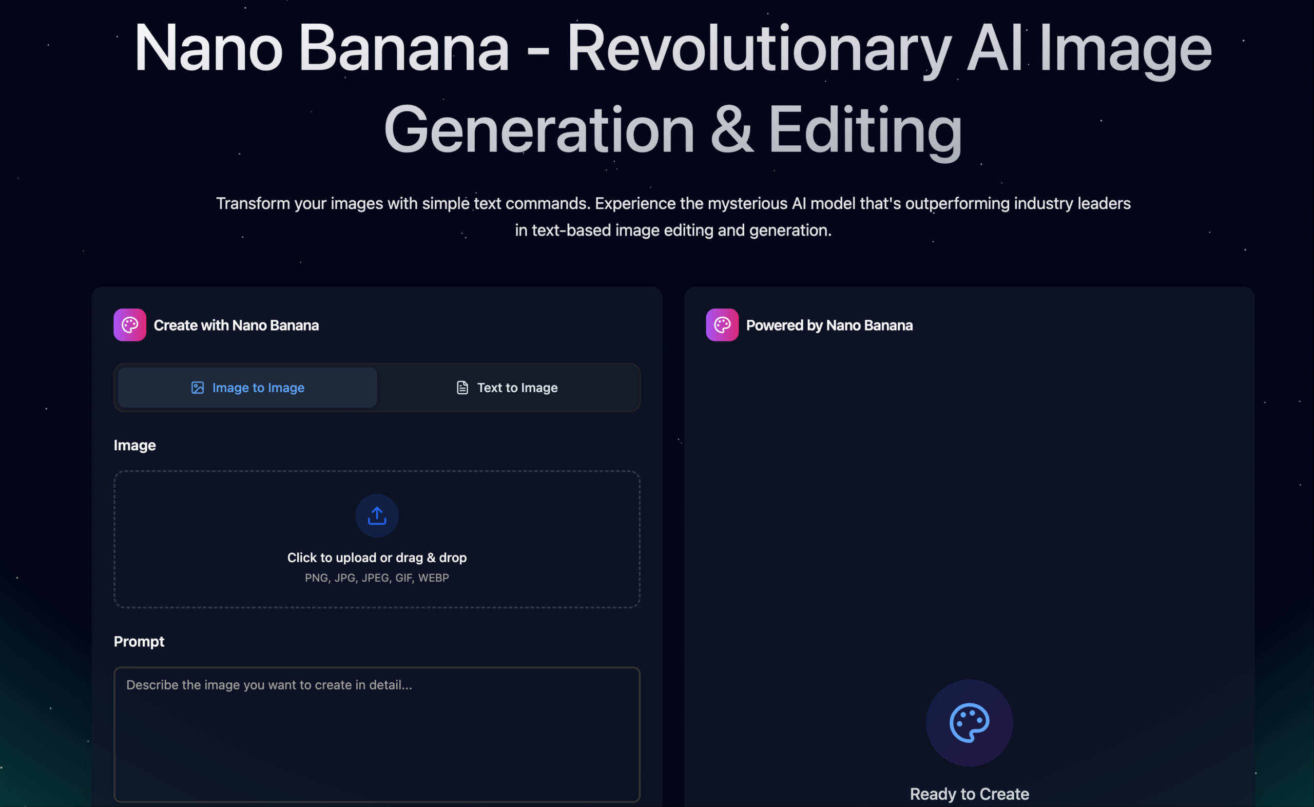This screenshot has width=1314, height=807.
Task: Click 'Create with Nano Banana' heading
Action: pyautogui.click(x=236, y=325)
